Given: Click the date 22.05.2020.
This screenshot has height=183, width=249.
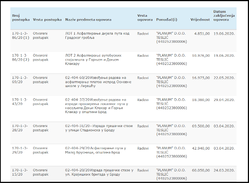Looking at the screenshot, I should pyautogui.click(x=224, y=78).
